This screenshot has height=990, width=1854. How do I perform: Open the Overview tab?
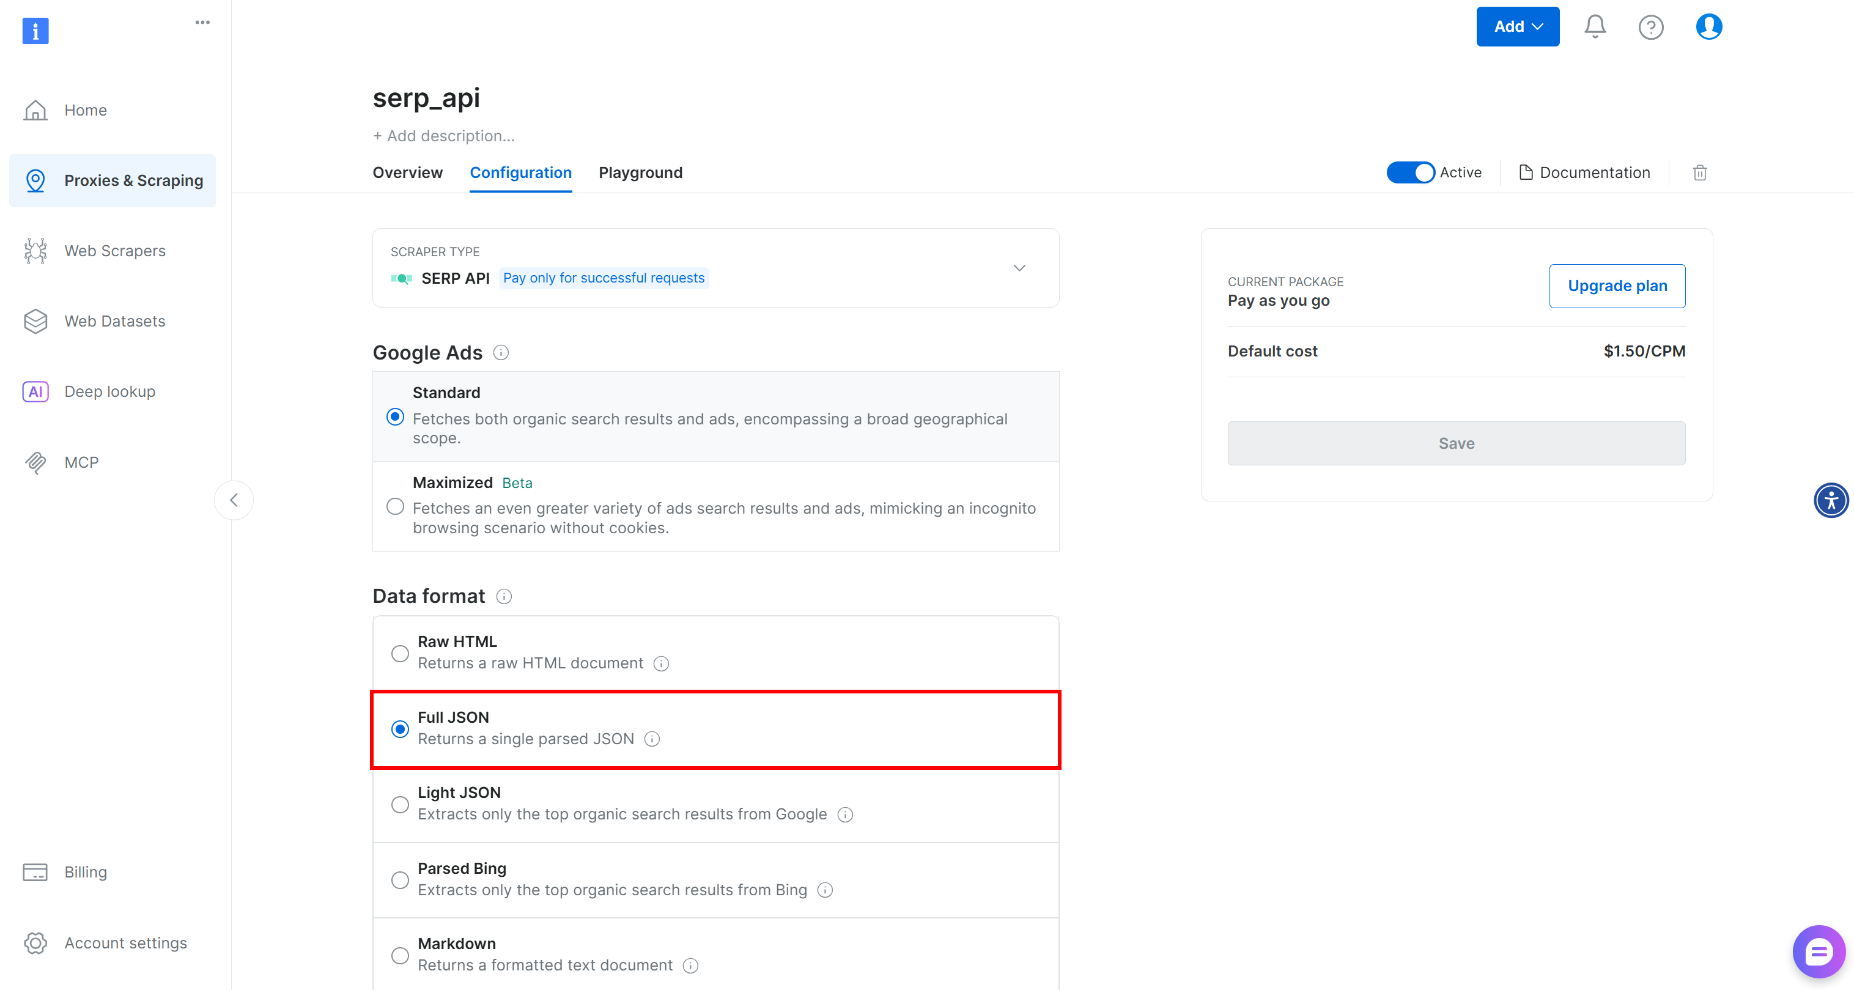(407, 172)
